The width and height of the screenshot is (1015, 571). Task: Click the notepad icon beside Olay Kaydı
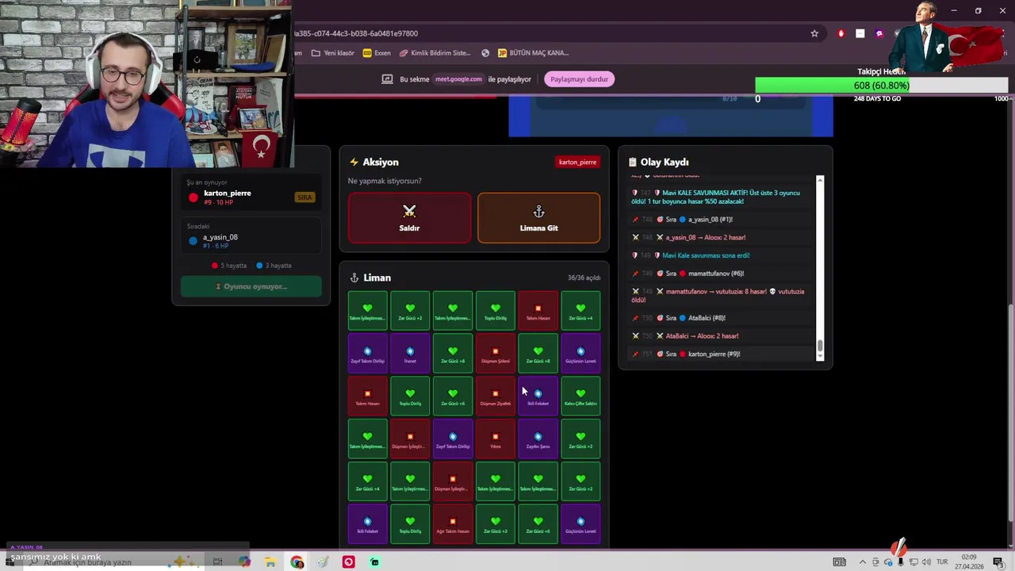633,162
